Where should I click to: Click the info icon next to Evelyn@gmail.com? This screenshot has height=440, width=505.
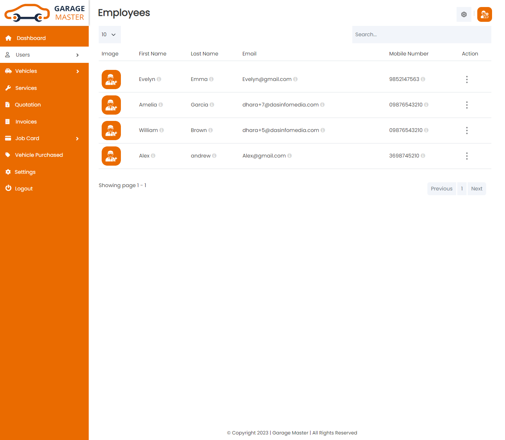point(295,79)
